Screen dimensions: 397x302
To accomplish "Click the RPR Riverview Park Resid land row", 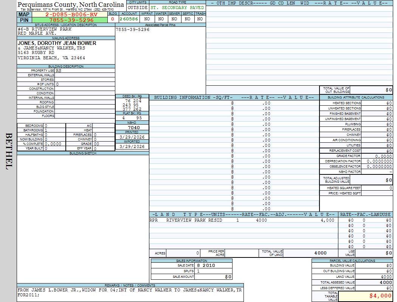I will point(242,220).
